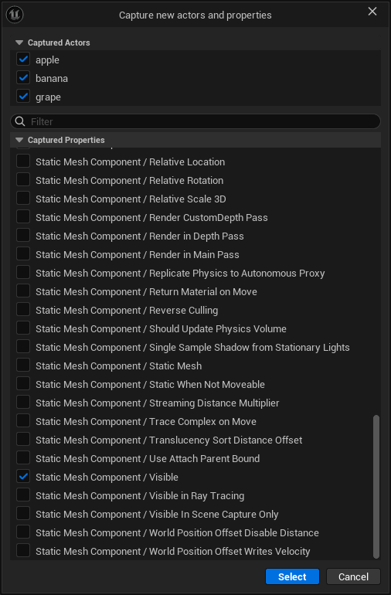Uncheck the grape actor checkbox
Image resolution: width=391 pixels, height=595 pixels.
click(23, 97)
